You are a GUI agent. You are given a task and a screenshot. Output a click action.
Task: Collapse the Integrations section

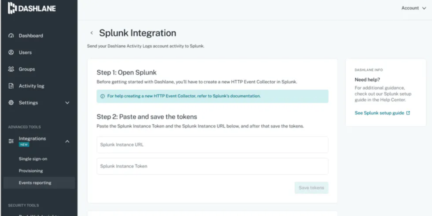click(x=67, y=141)
